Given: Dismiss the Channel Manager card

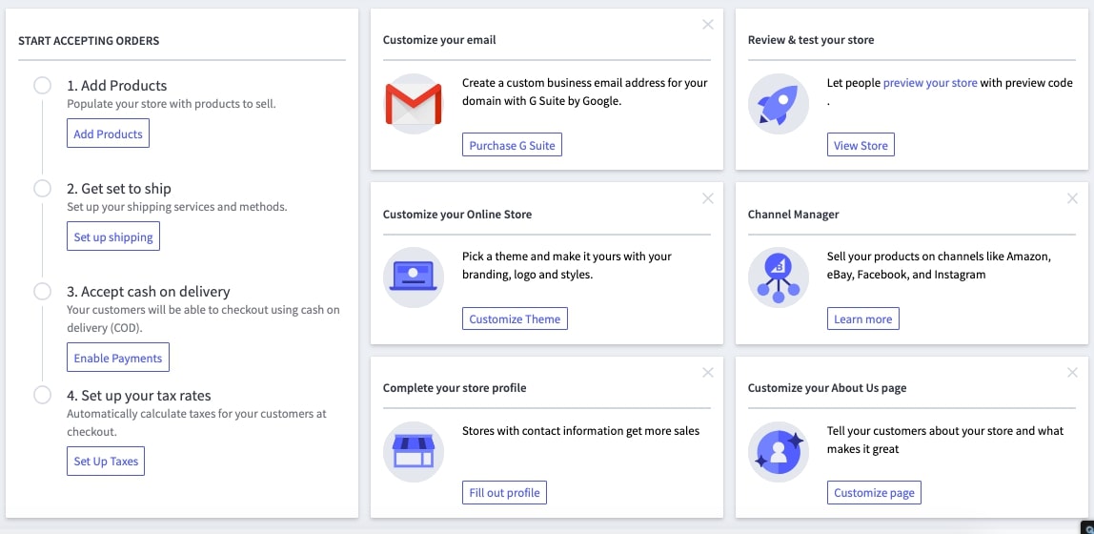Looking at the screenshot, I should pyautogui.click(x=1072, y=198).
